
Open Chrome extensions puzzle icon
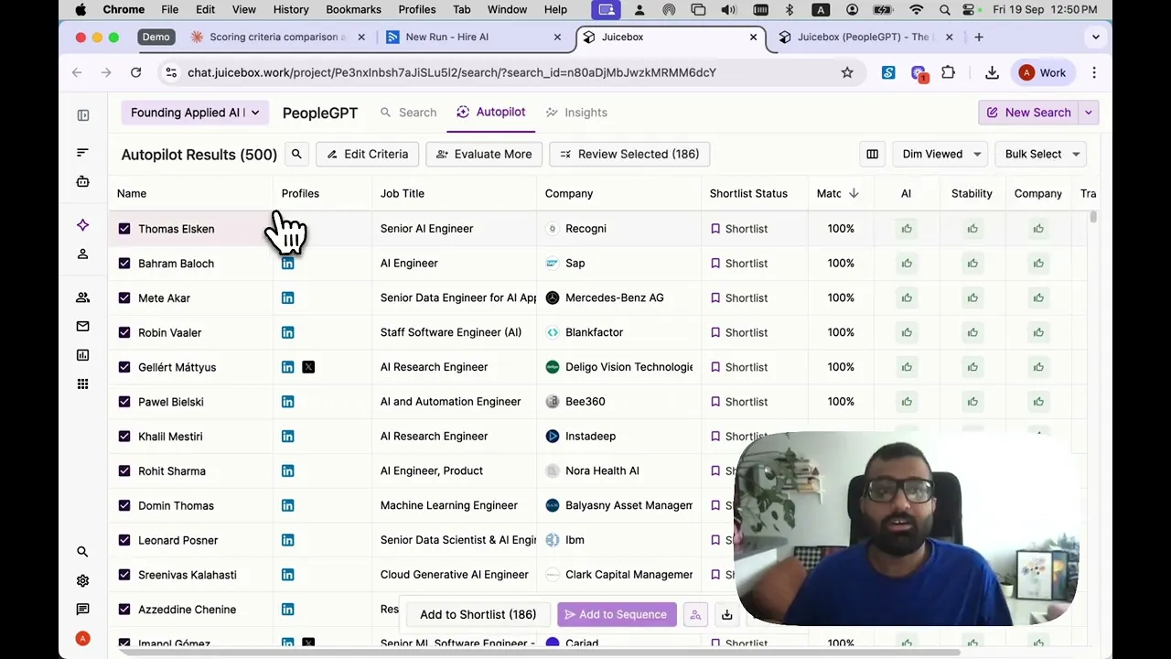pyautogui.click(x=948, y=72)
